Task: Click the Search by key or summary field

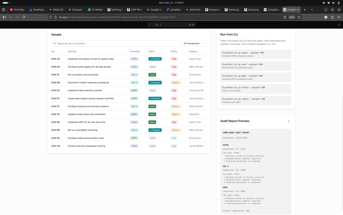Action: [x=115, y=44]
